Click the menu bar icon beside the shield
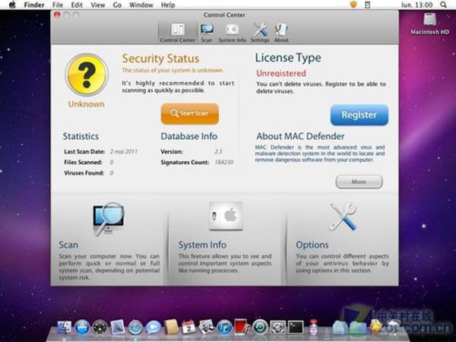 tap(368, 5)
